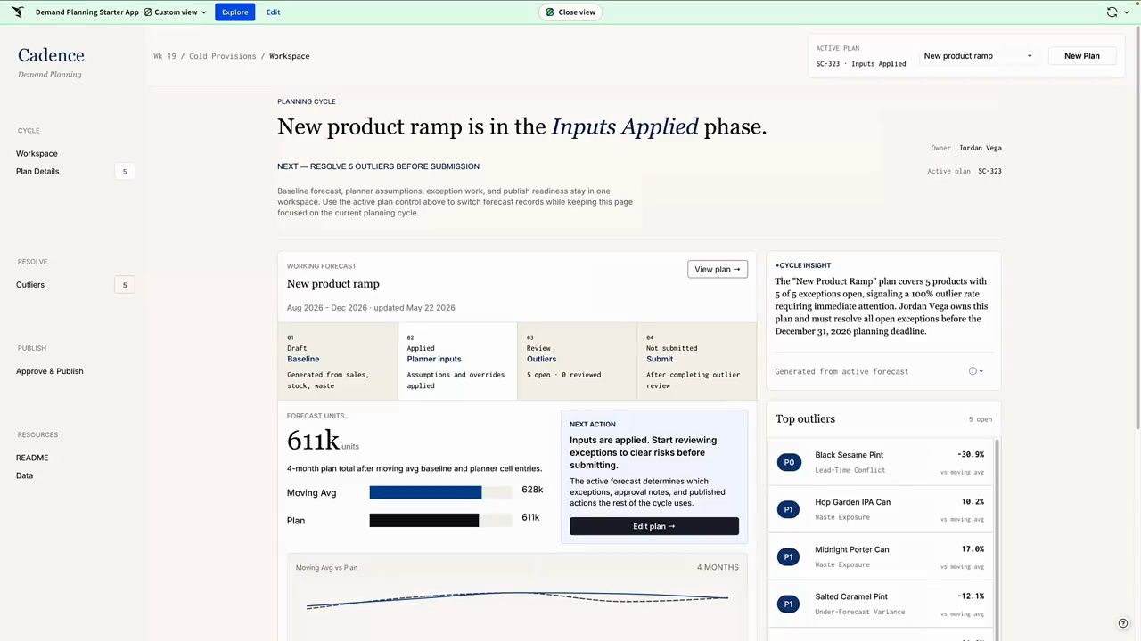Click Wk 19 in the breadcrumb
The width and height of the screenshot is (1141, 641).
(x=165, y=56)
